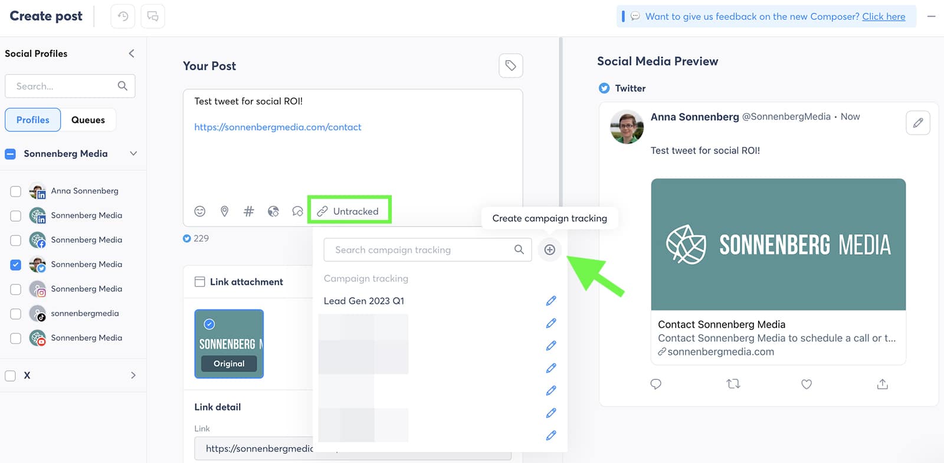Click inside the post text editor
944x463 pixels.
pos(353,159)
